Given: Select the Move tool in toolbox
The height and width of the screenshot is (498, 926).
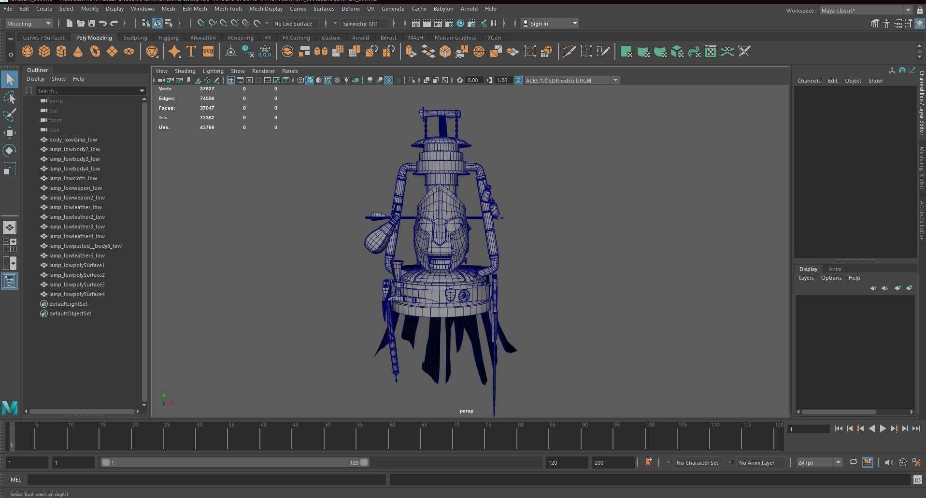Looking at the screenshot, I should [x=10, y=133].
